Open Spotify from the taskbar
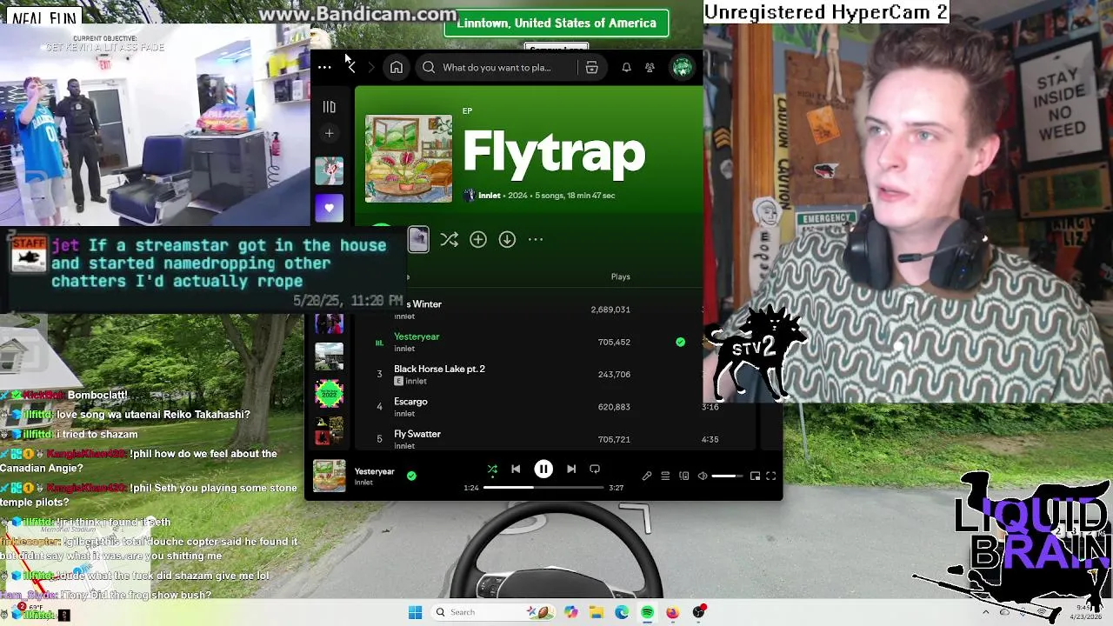Image resolution: width=1113 pixels, height=626 pixels. (x=648, y=612)
